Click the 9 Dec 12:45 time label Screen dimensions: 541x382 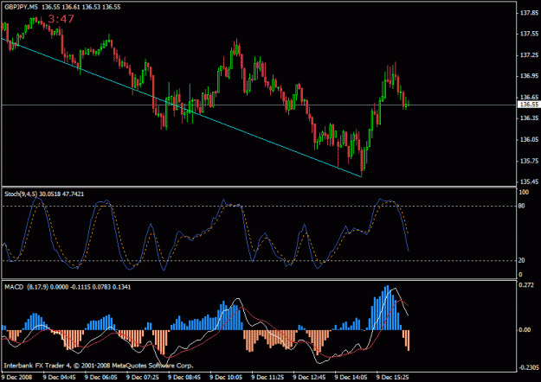pos(310,377)
